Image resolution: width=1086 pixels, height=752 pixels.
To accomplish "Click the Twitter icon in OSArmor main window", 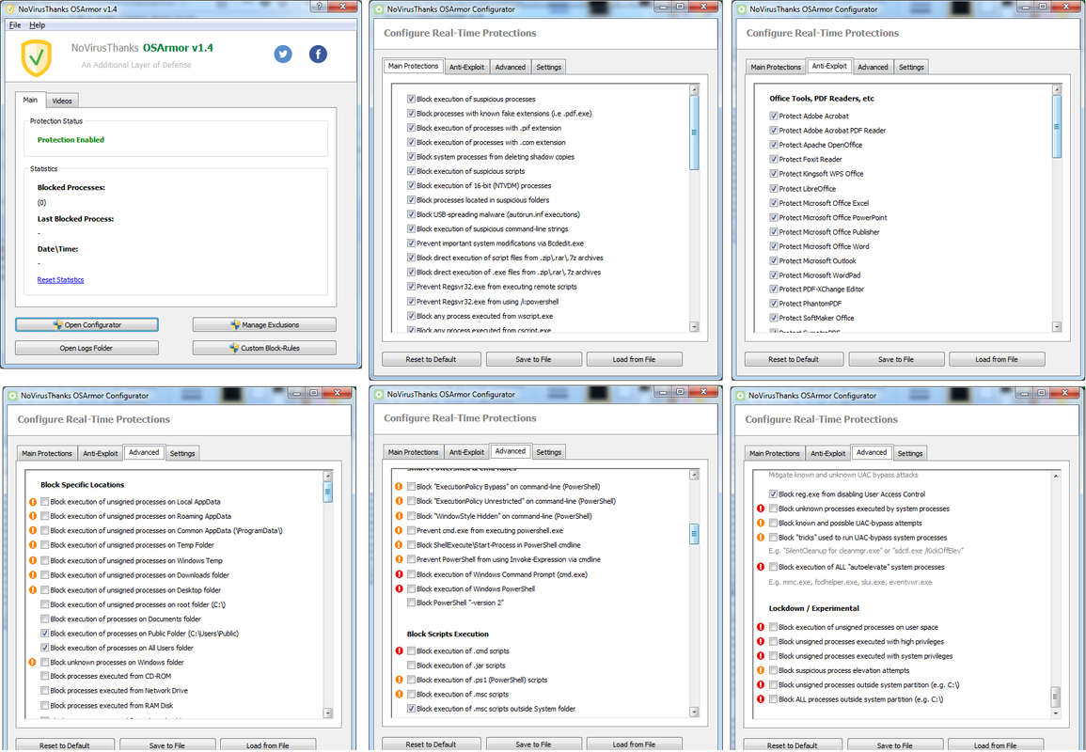I will 283,54.
